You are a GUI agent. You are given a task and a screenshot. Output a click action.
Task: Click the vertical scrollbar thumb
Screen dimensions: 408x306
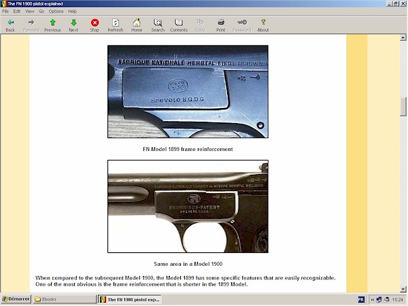[x=403, y=107]
